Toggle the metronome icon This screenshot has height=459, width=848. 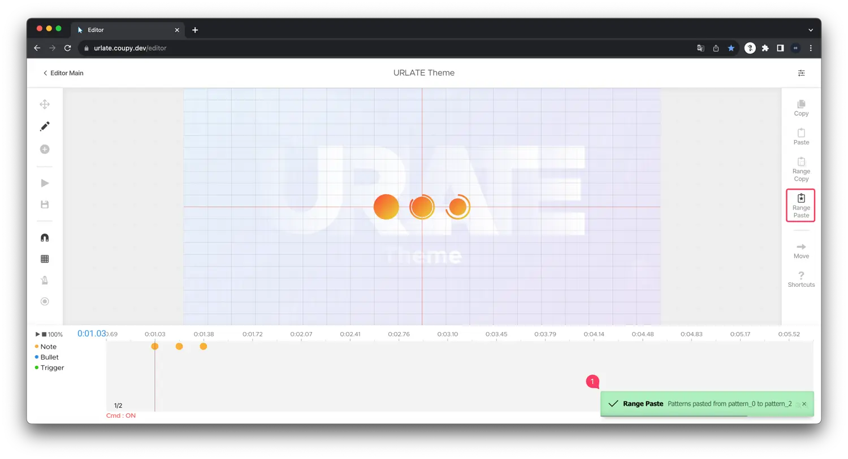45,280
